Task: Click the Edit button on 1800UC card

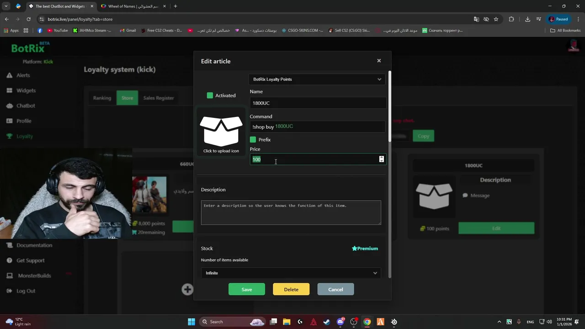Action: 496,228
